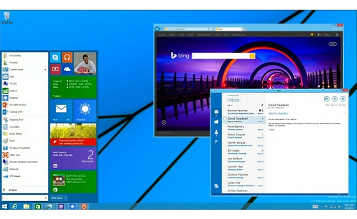Click the user profile photo tile
Screen dimensions: 357x219
(85, 63)
